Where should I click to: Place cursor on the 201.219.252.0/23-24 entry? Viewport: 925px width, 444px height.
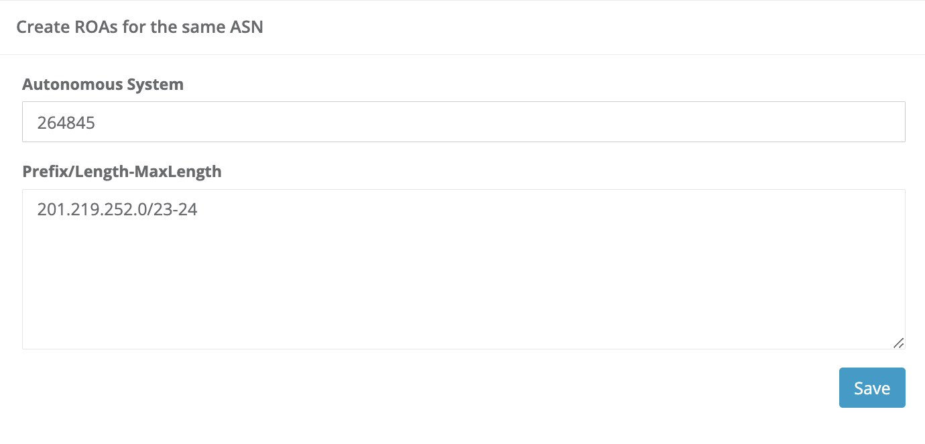(117, 210)
